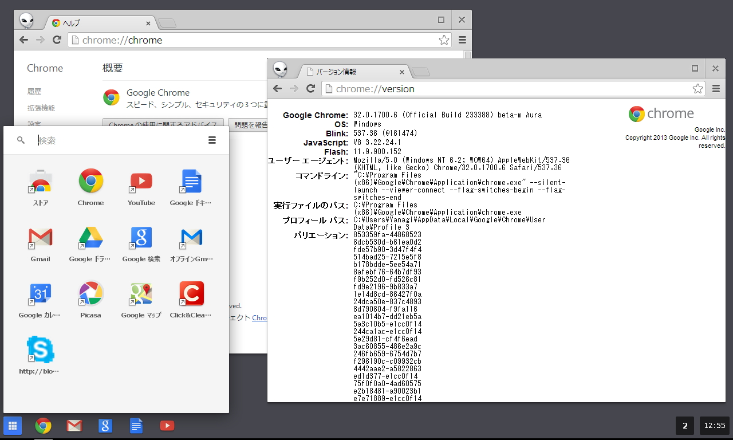Open Click&Clean app in launcher
The image size is (733, 440).
click(x=191, y=300)
